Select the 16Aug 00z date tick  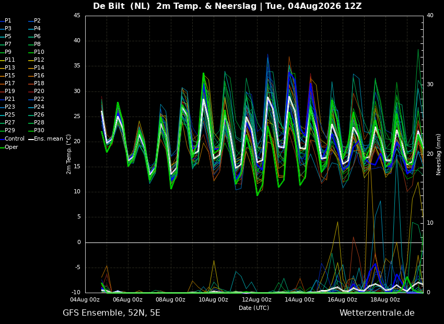click(342, 299)
